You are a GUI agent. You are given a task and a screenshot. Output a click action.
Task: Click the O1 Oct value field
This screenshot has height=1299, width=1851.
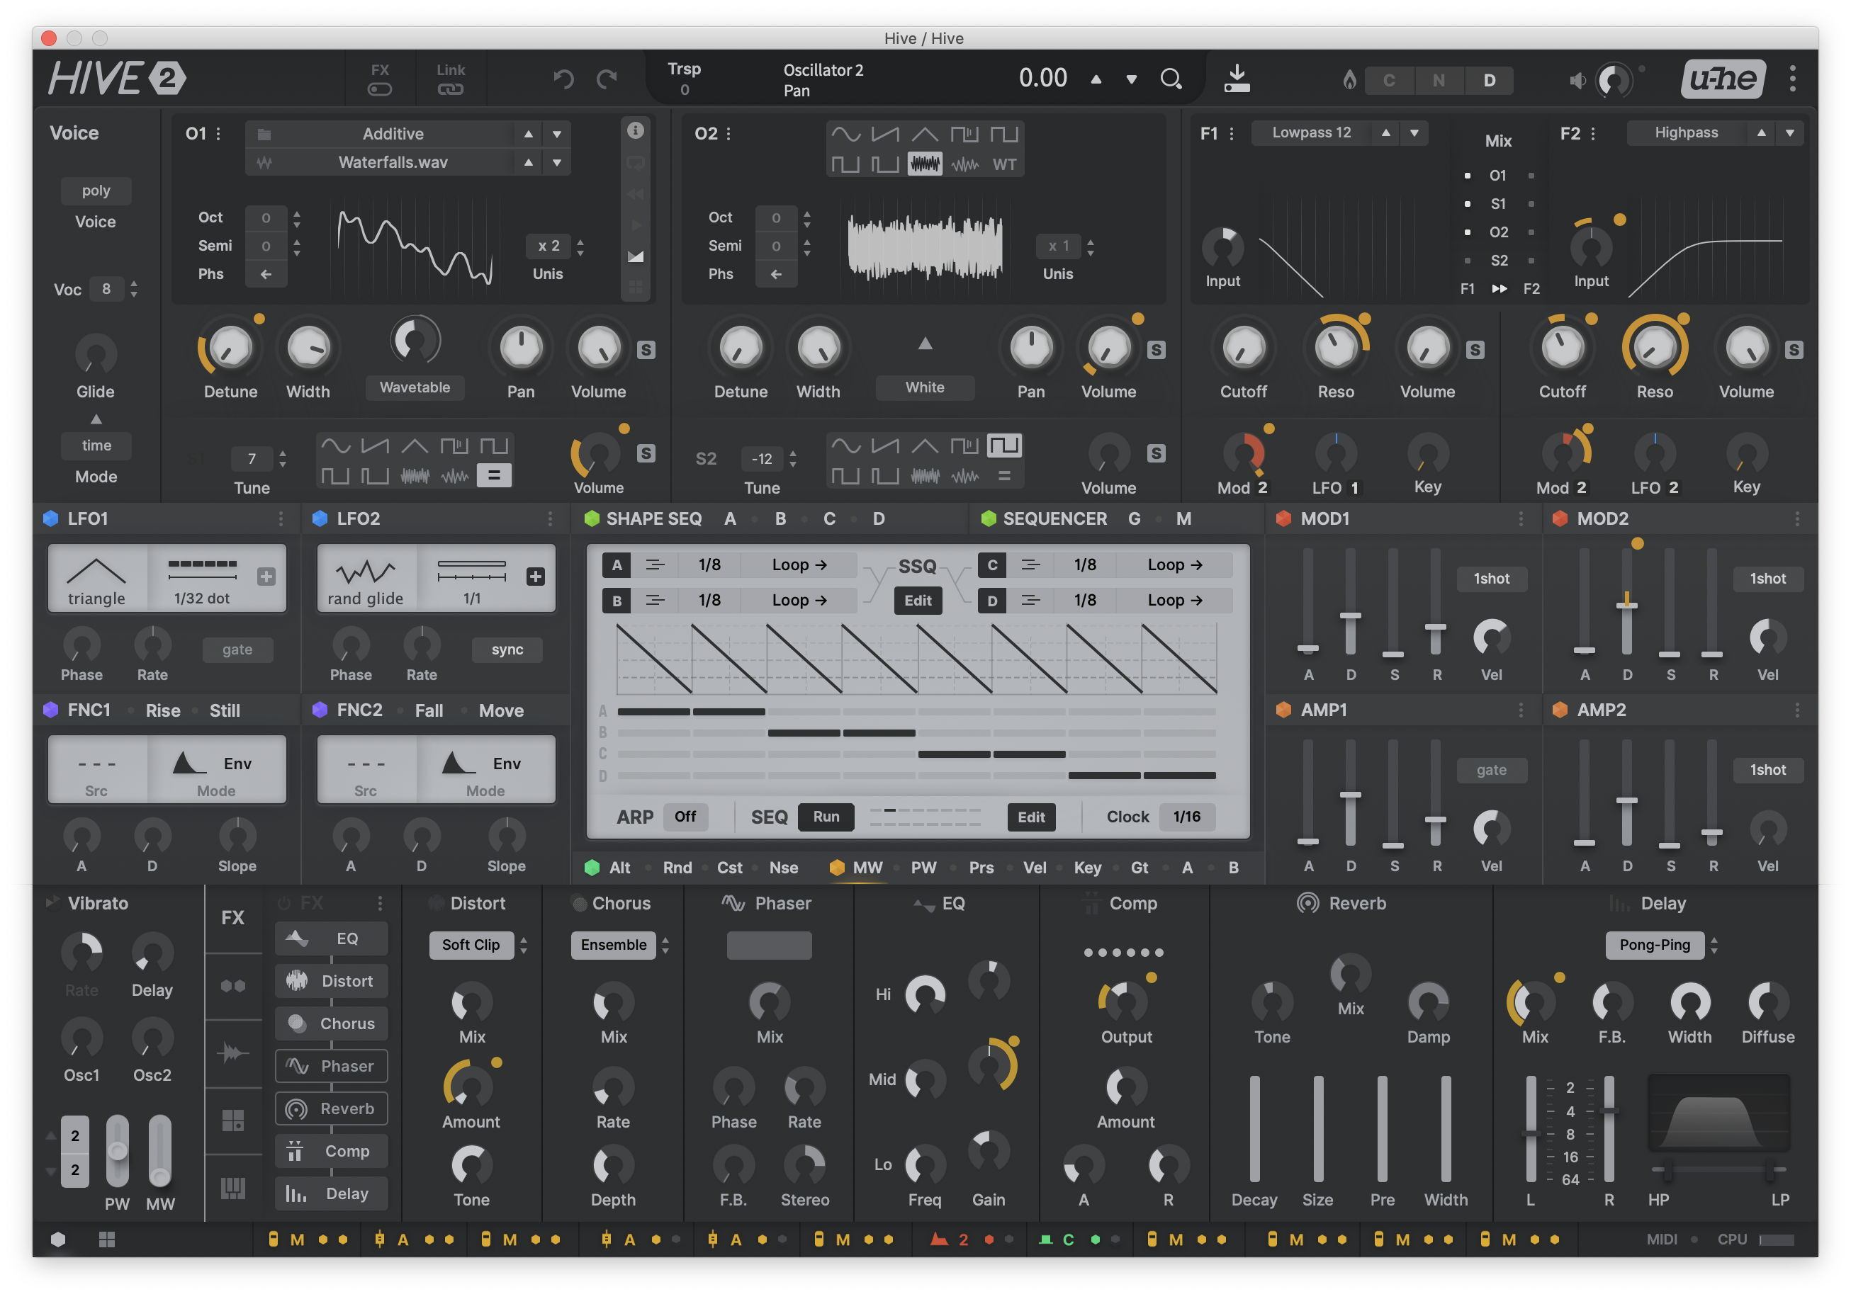tap(266, 217)
